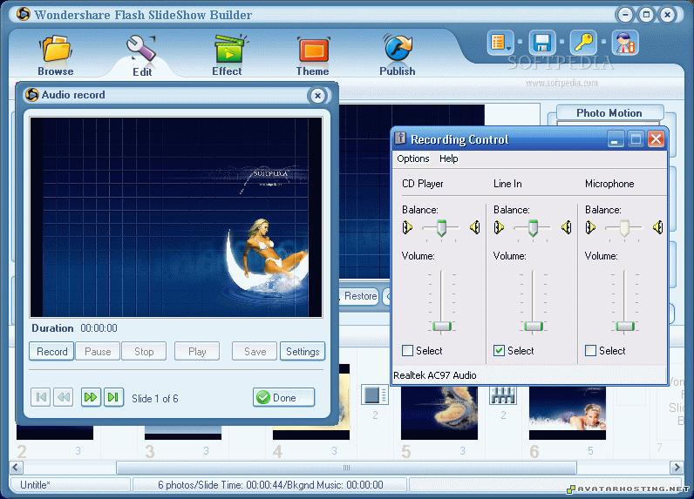
Task: Check the CD Player Select checkbox
Action: 408,350
